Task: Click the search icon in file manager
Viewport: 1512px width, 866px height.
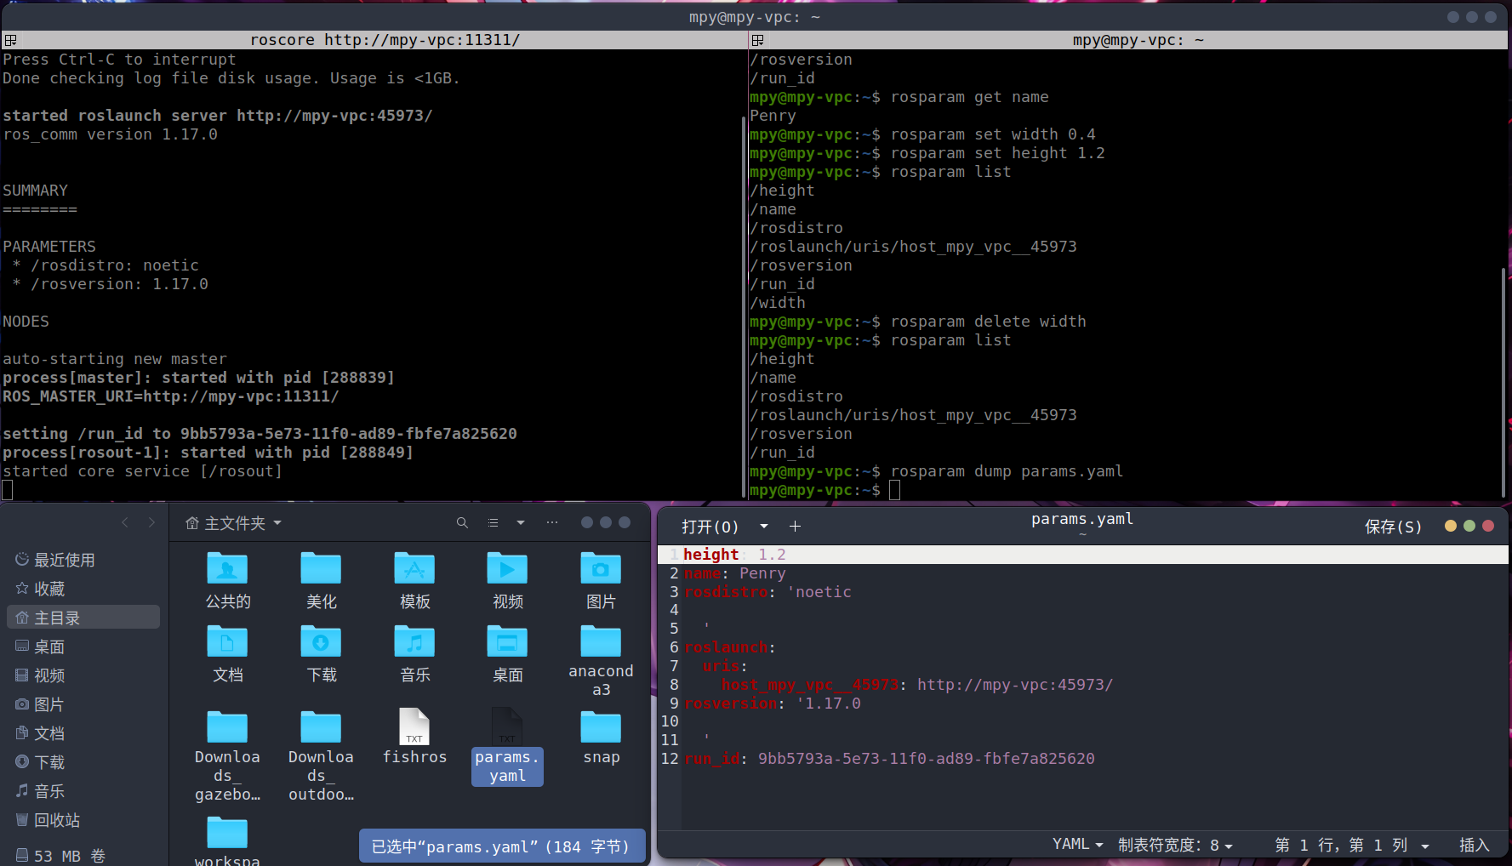Action: [x=462, y=523]
